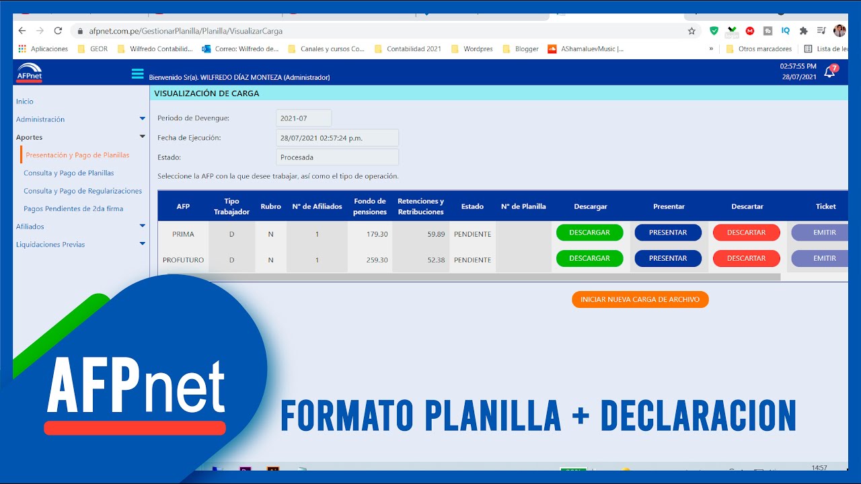This screenshot has width=861, height=484.
Task: Click the green shield extension icon
Action: [x=714, y=31]
